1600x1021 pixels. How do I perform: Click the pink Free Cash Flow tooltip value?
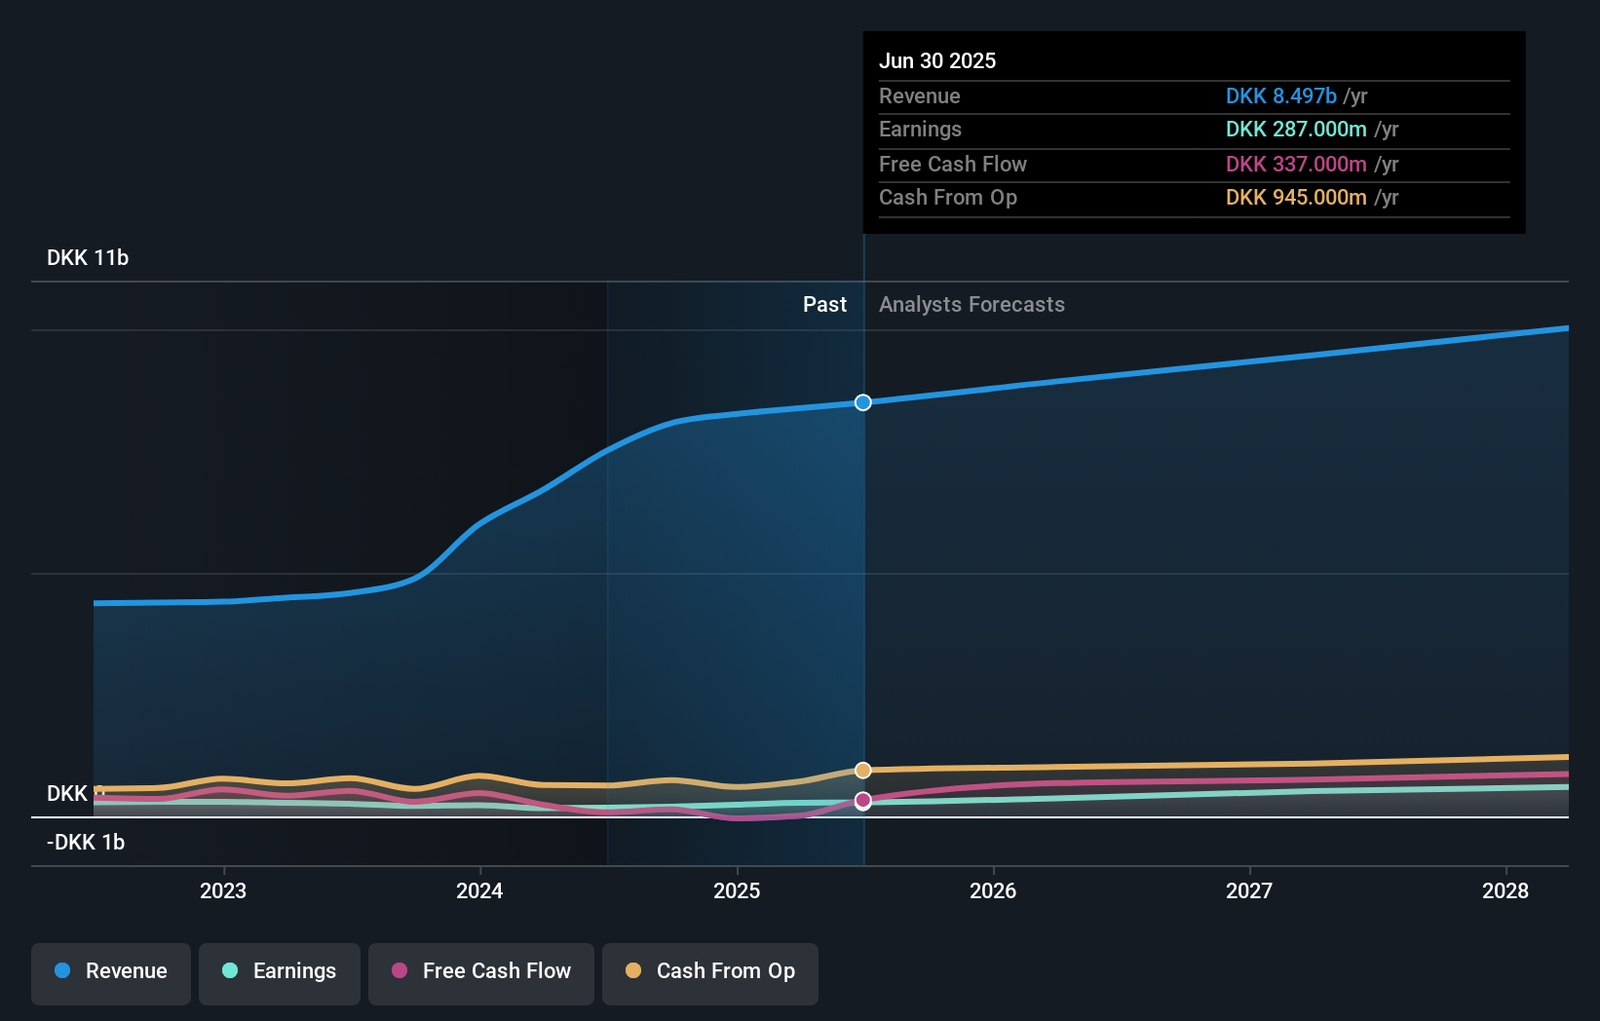pos(1296,164)
